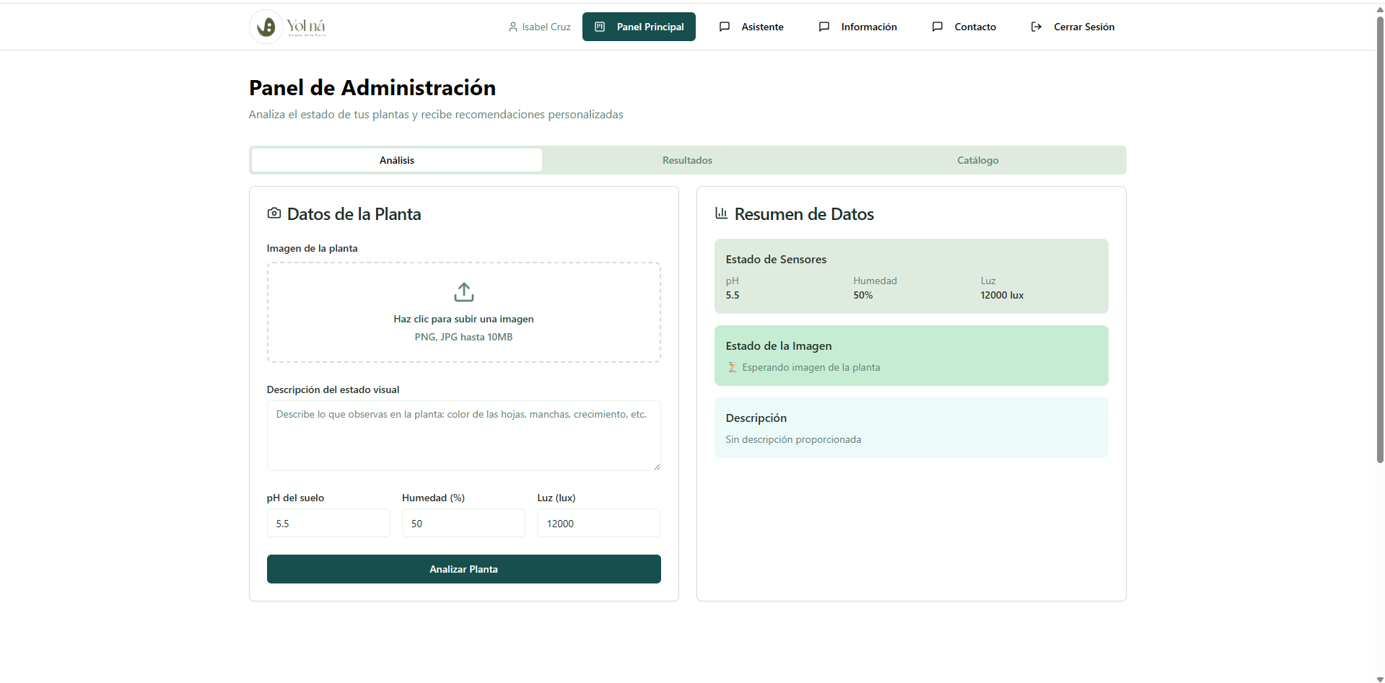1385x683 pixels.
Task: Click the Información message icon
Action: click(x=824, y=27)
